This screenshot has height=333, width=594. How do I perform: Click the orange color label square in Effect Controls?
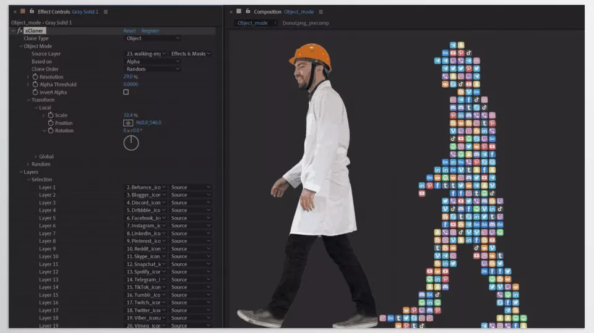[23, 11]
